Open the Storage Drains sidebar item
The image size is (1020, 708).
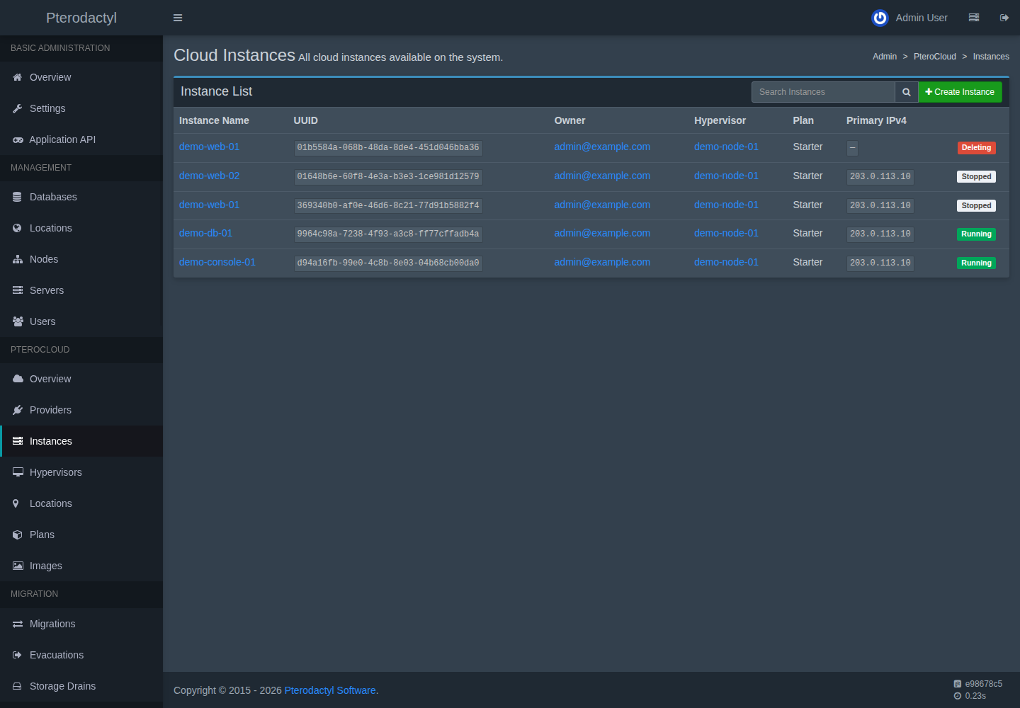(x=81, y=686)
